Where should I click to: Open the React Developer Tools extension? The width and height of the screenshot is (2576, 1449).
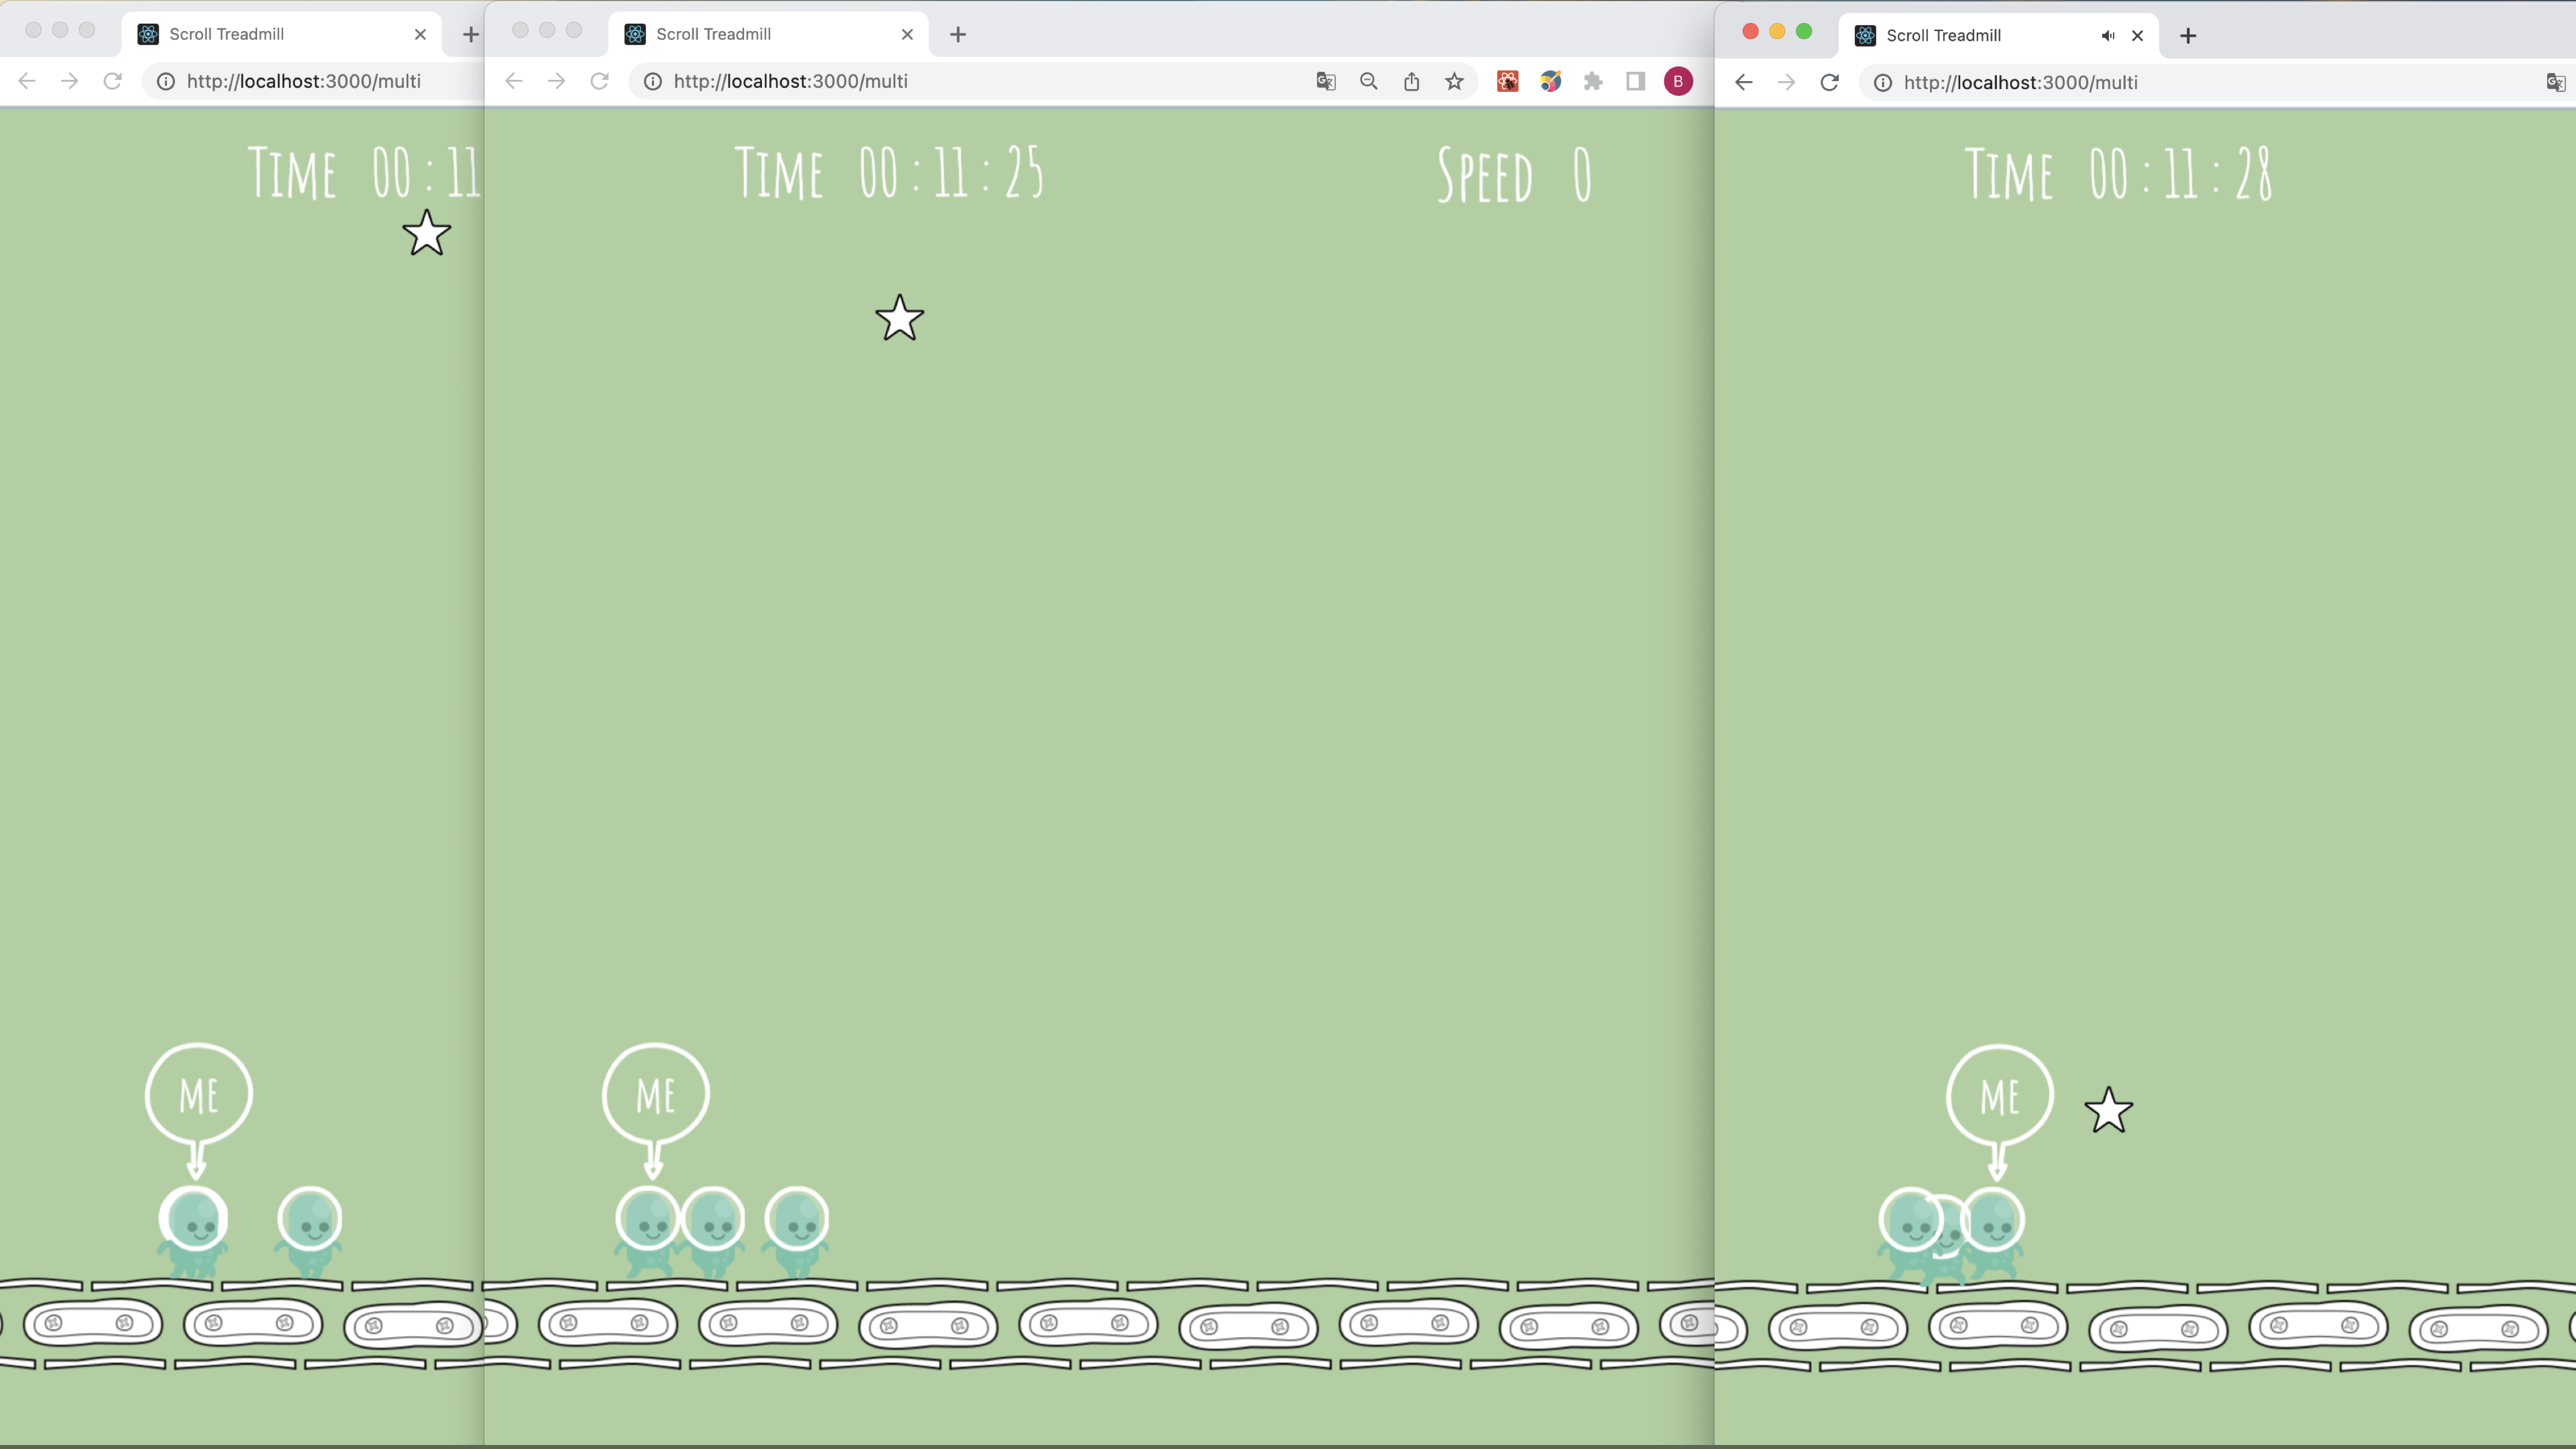click(1507, 81)
